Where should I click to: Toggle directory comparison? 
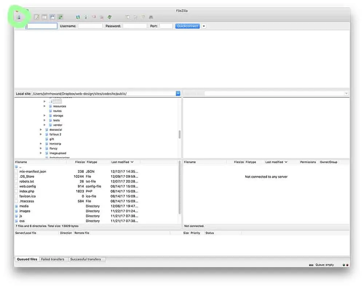pyautogui.click(x=135, y=17)
